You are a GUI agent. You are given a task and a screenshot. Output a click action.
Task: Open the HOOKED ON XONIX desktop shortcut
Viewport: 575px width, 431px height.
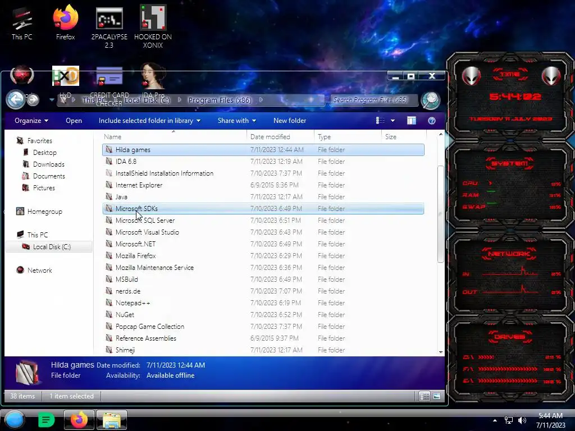pos(153,27)
